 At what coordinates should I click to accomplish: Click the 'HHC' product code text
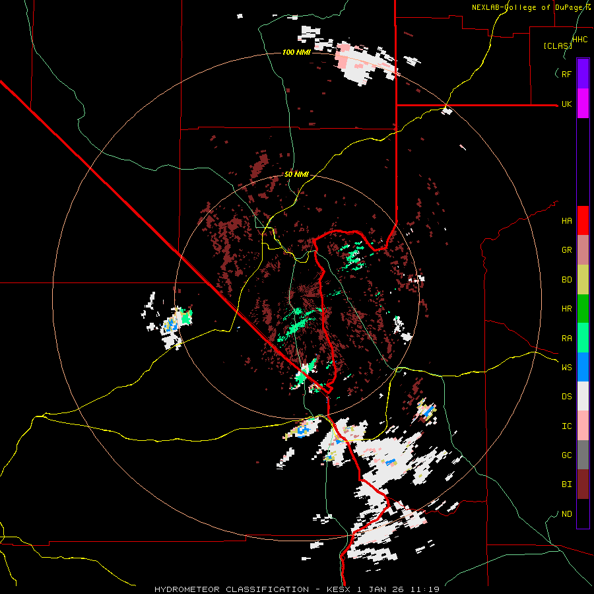(579, 40)
